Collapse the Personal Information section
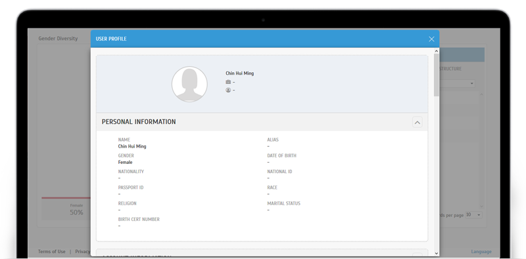526x259 pixels. click(418, 122)
